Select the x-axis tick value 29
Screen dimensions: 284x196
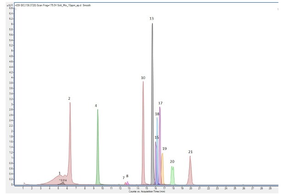coord(270,188)
